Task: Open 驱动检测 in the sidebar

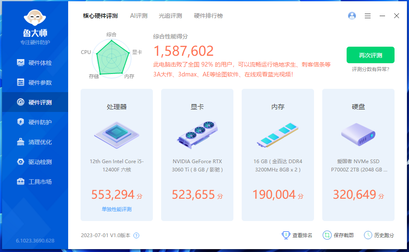Action: pyautogui.click(x=35, y=162)
